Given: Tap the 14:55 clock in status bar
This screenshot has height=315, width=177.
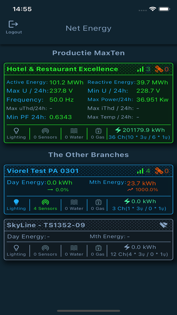Looking at the screenshot, I should 22,9.
